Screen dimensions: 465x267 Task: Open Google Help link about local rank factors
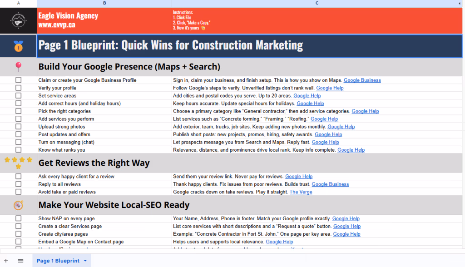[351, 150]
